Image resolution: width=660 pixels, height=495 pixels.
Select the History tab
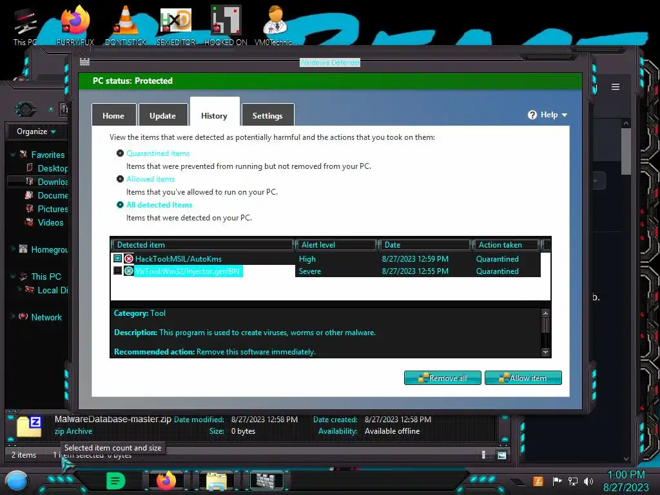click(215, 112)
